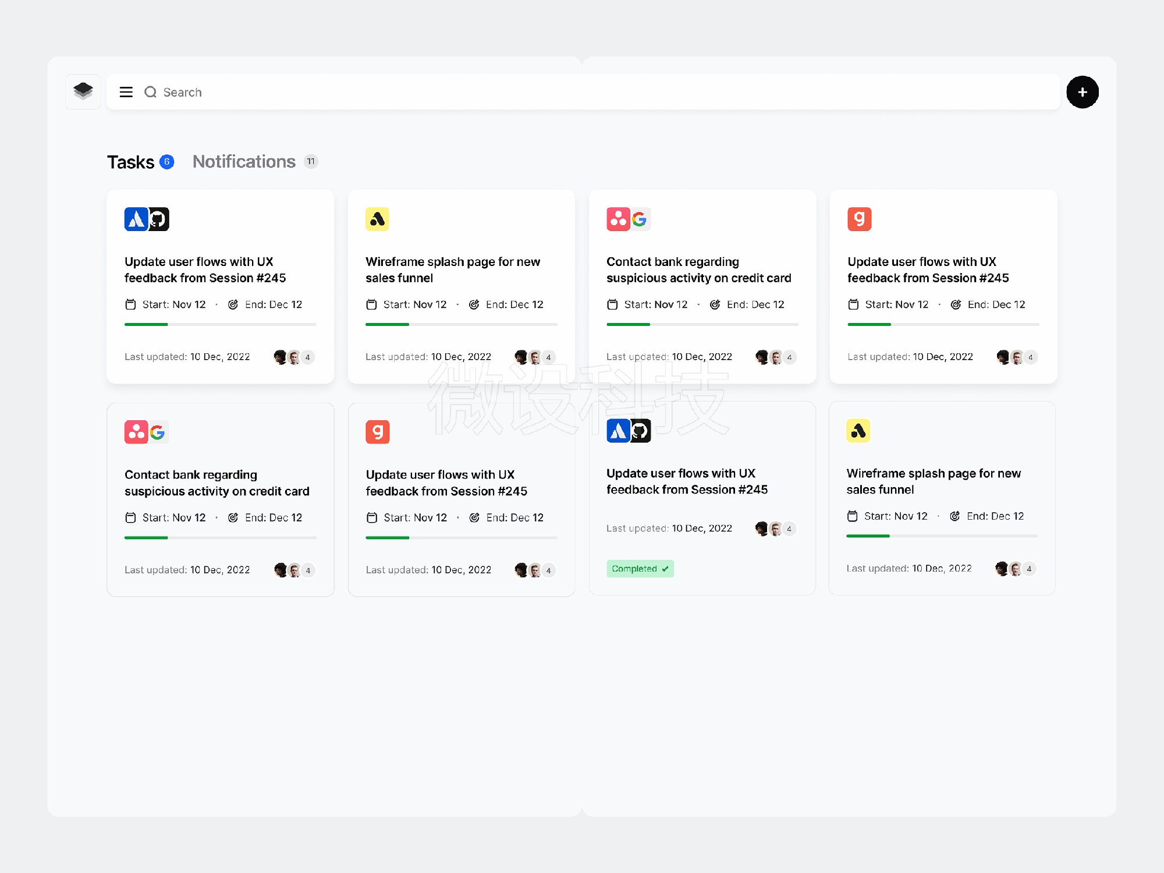Click the yellow app icon on the second-row Wireframe card
This screenshot has width=1164, height=873.
[858, 431]
